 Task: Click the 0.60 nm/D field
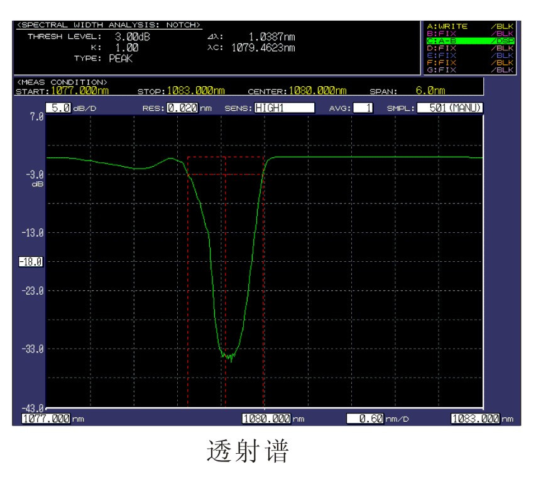pyautogui.click(x=365, y=419)
